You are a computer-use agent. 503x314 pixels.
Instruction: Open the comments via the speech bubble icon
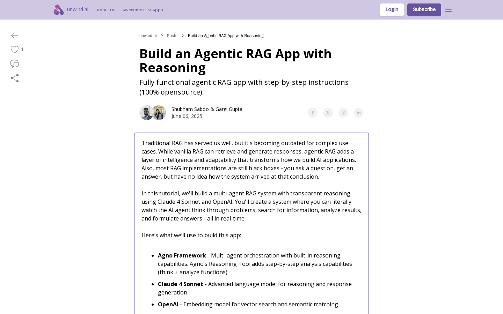[15, 64]
